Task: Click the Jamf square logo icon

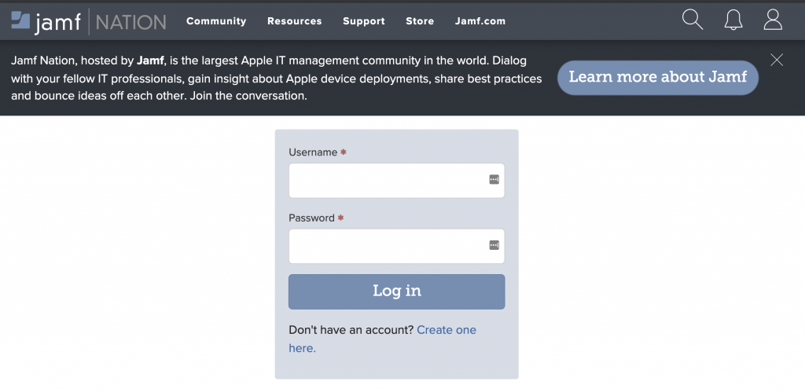Action: (x=20, y=20)
